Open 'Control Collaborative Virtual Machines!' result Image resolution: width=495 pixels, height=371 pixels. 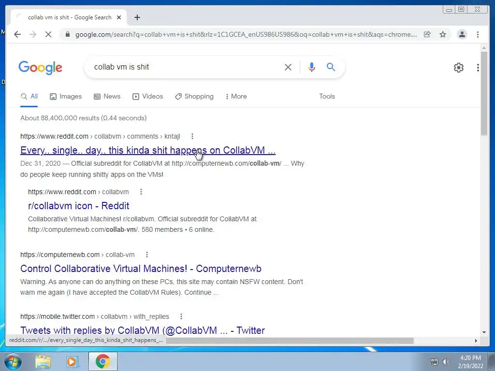(141, 269)
